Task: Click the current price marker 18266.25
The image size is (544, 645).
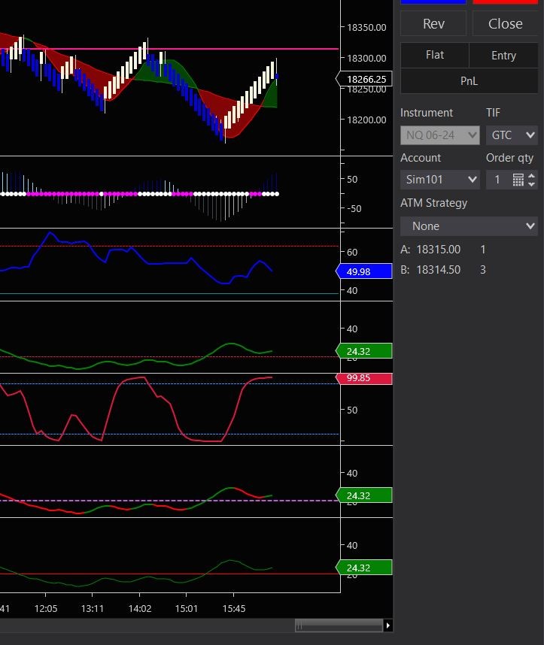Action: pyautogui.click(x=364, y=79)
